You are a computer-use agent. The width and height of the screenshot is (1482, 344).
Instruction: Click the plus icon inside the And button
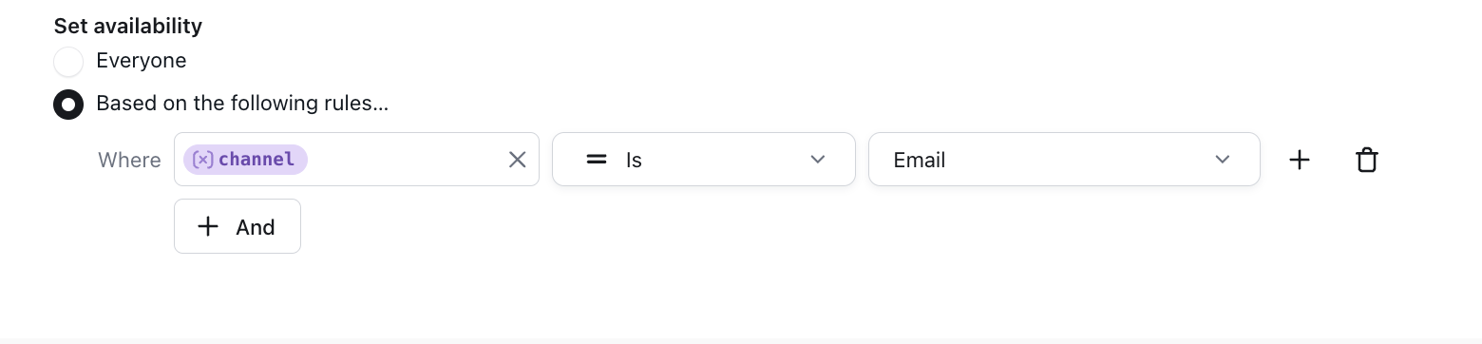click(x=208, y=226)
